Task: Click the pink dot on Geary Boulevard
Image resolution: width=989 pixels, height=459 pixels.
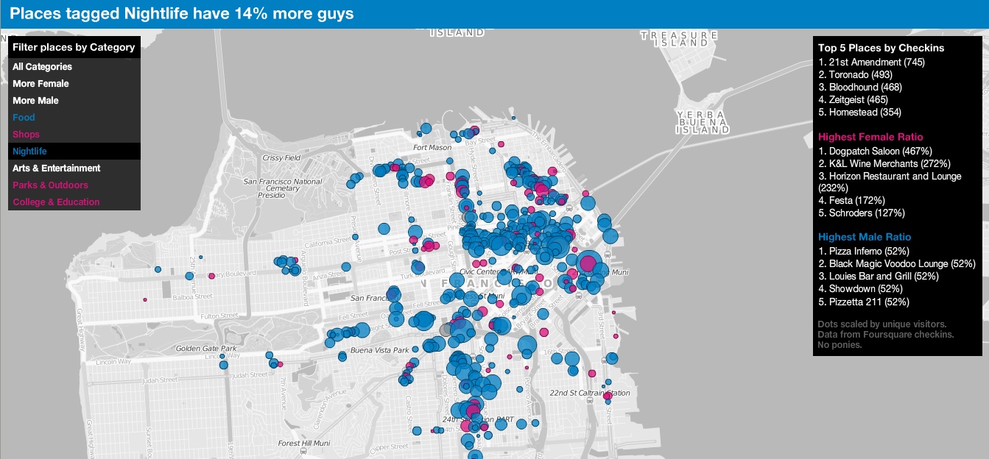Action: point(211,276)
